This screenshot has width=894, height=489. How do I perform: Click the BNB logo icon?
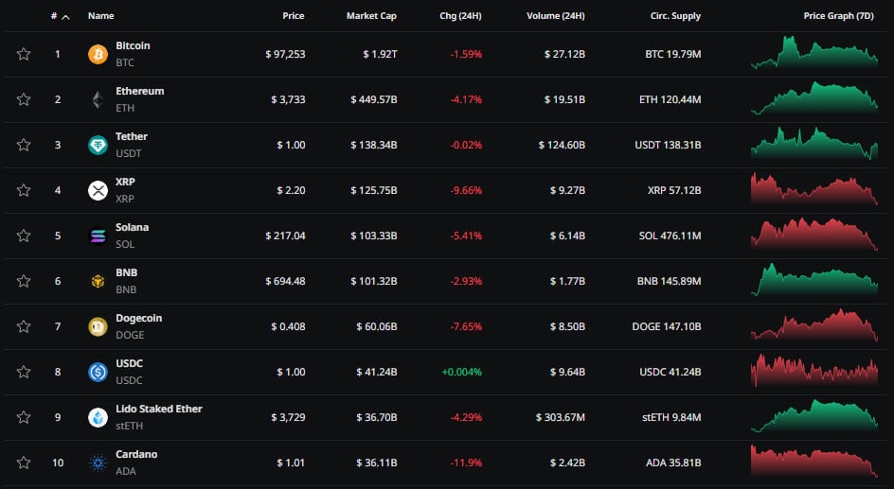click(98, 281)
